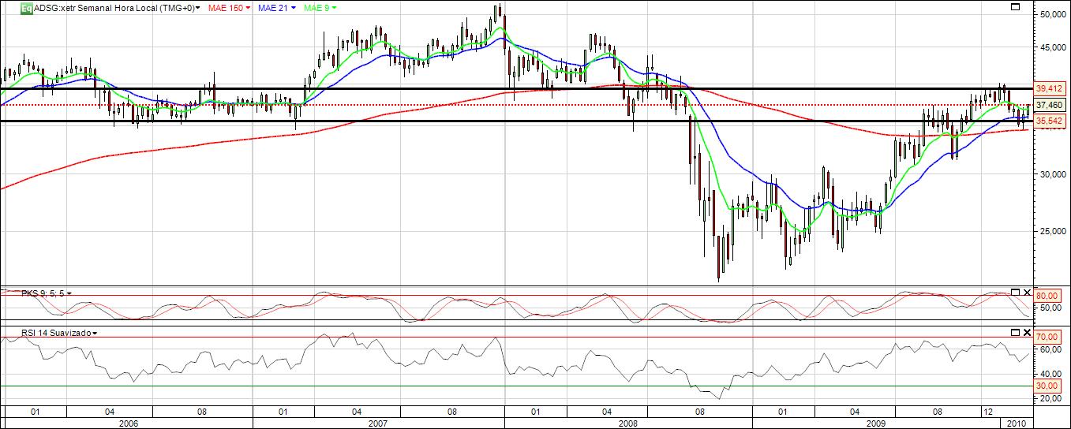Select the 35,542 support price label
This screenshot has width=1071, height=429.
[x=1051, y=121]
